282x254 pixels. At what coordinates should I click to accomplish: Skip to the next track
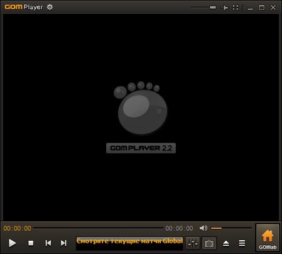(x=63, y=243)
